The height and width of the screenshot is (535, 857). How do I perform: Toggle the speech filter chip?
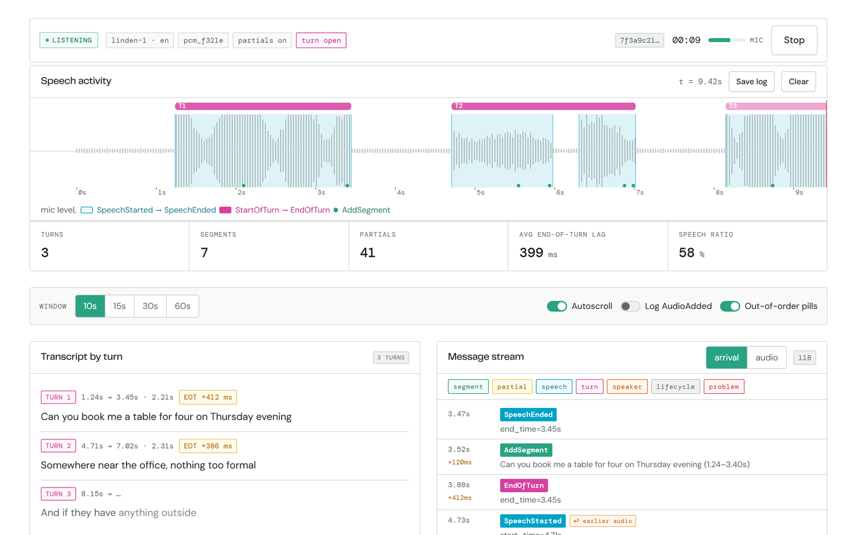(554, 387)
